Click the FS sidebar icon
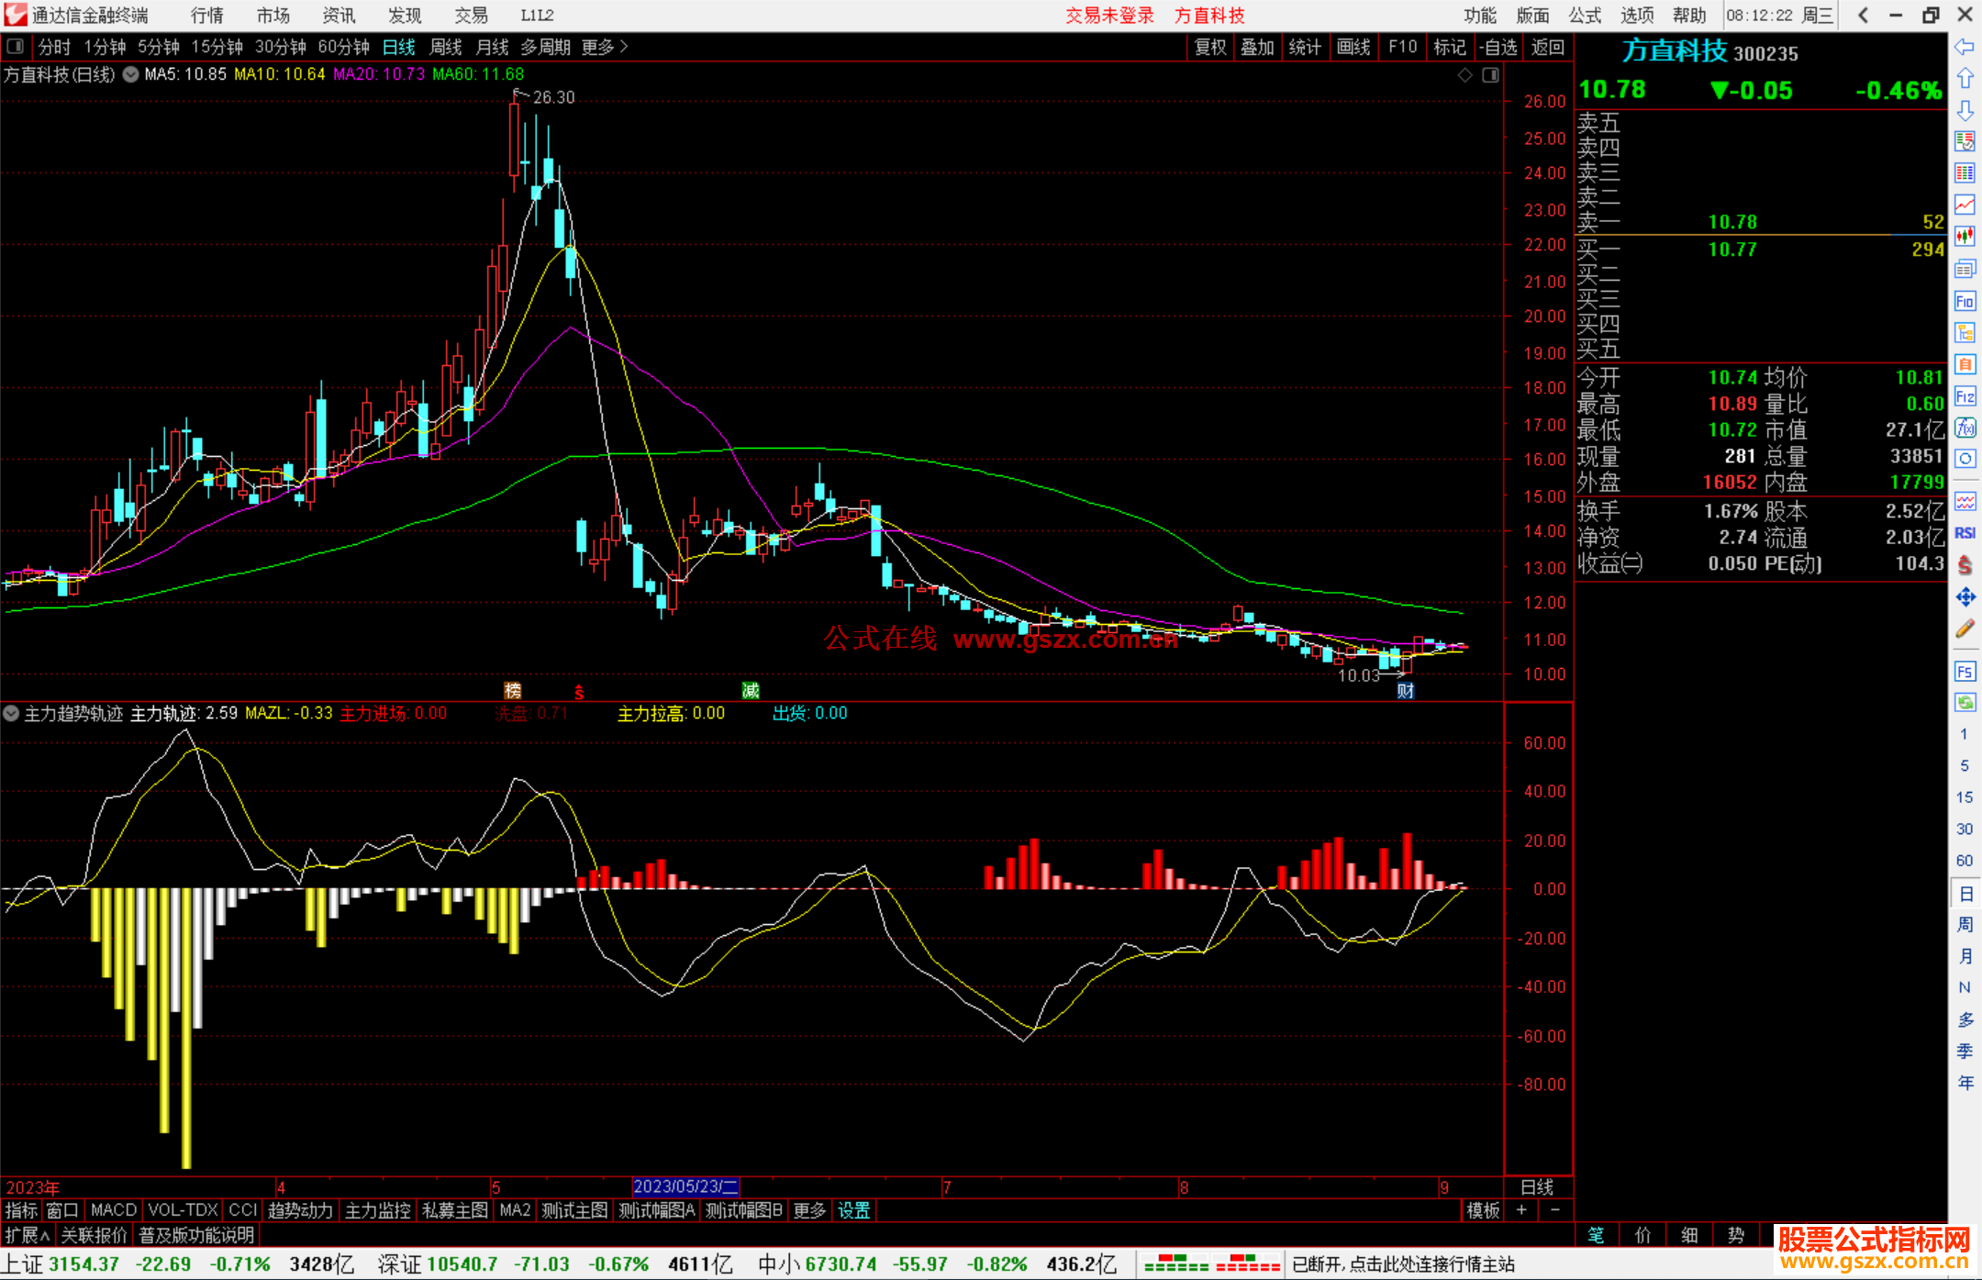This screenshot has height=1280, width=1982. pos(1965,672)
